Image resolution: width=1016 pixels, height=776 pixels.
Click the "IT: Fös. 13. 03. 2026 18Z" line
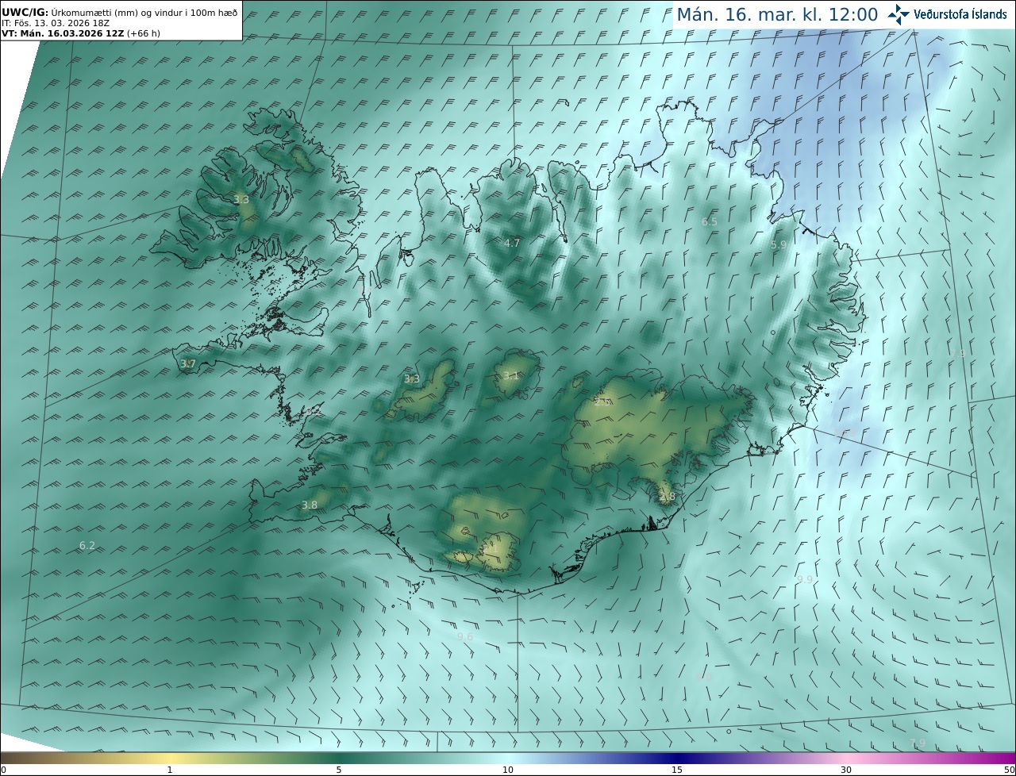pos(56,23)
